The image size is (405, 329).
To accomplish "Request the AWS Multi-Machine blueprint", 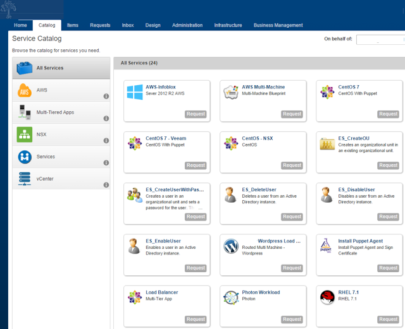I will tap(292, 114).
